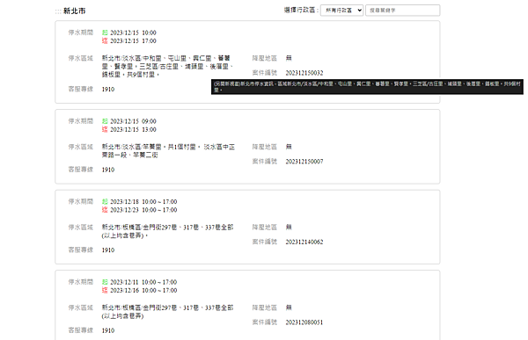Click hotline 1910 in the 202312080051 card
Image resolution: width=528 pixels, height=340 pixels.
[108, 330]
